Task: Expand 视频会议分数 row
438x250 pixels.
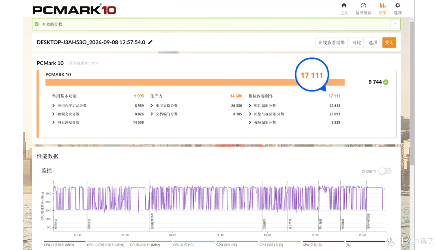Action: point(54,114)
